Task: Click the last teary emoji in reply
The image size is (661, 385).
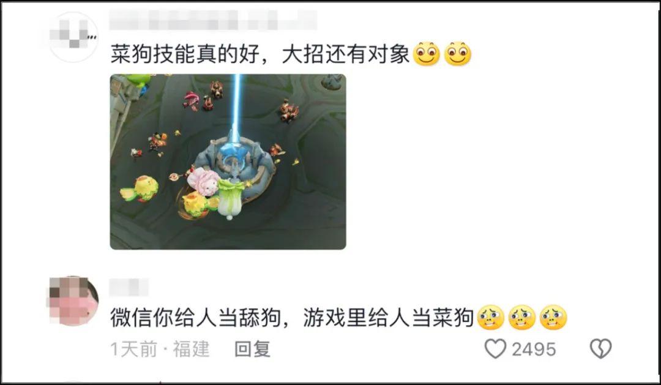Action: point(553,318)
